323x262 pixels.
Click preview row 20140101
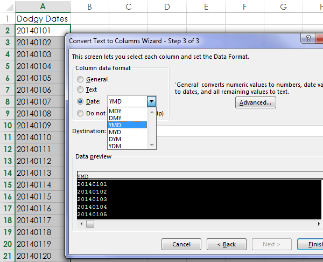(x=92, y=184)
